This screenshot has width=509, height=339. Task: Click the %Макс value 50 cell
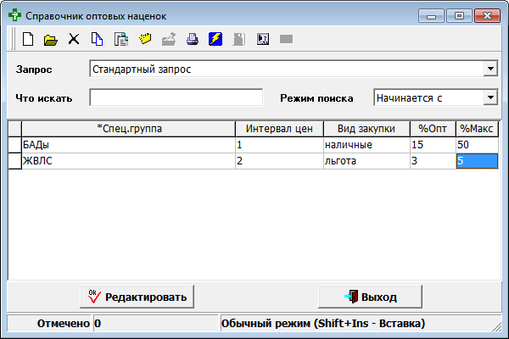point(477,145)
